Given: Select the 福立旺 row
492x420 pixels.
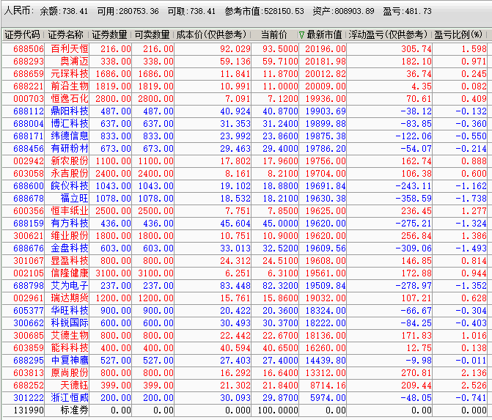Looking at the screenshot, I should pos(244,198).
